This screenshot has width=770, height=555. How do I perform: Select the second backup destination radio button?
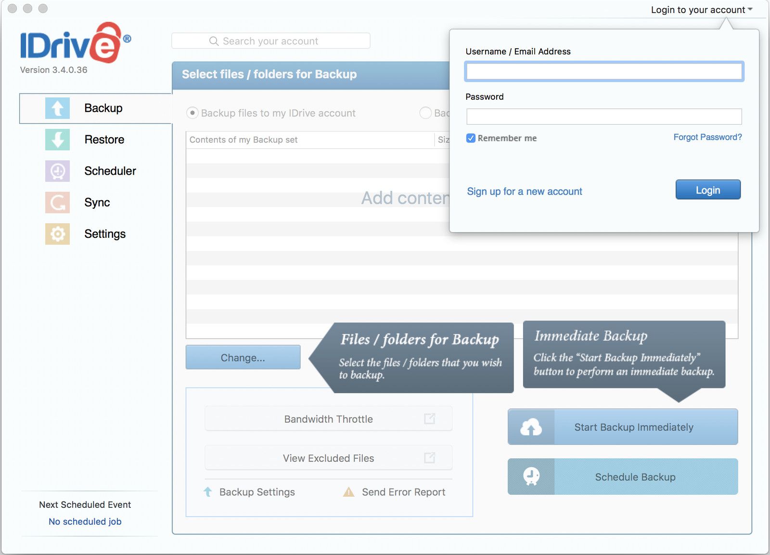coord(425,113)
